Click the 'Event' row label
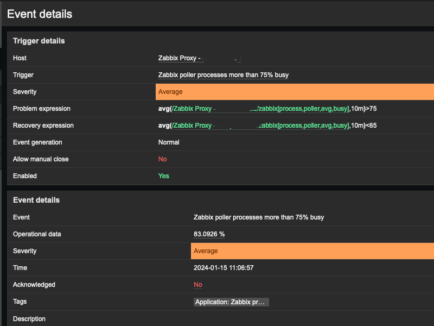 click(21, 217)
